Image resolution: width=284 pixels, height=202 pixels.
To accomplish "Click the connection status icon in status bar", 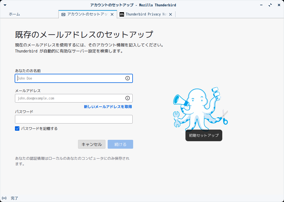I will click(x=4, y=198).
